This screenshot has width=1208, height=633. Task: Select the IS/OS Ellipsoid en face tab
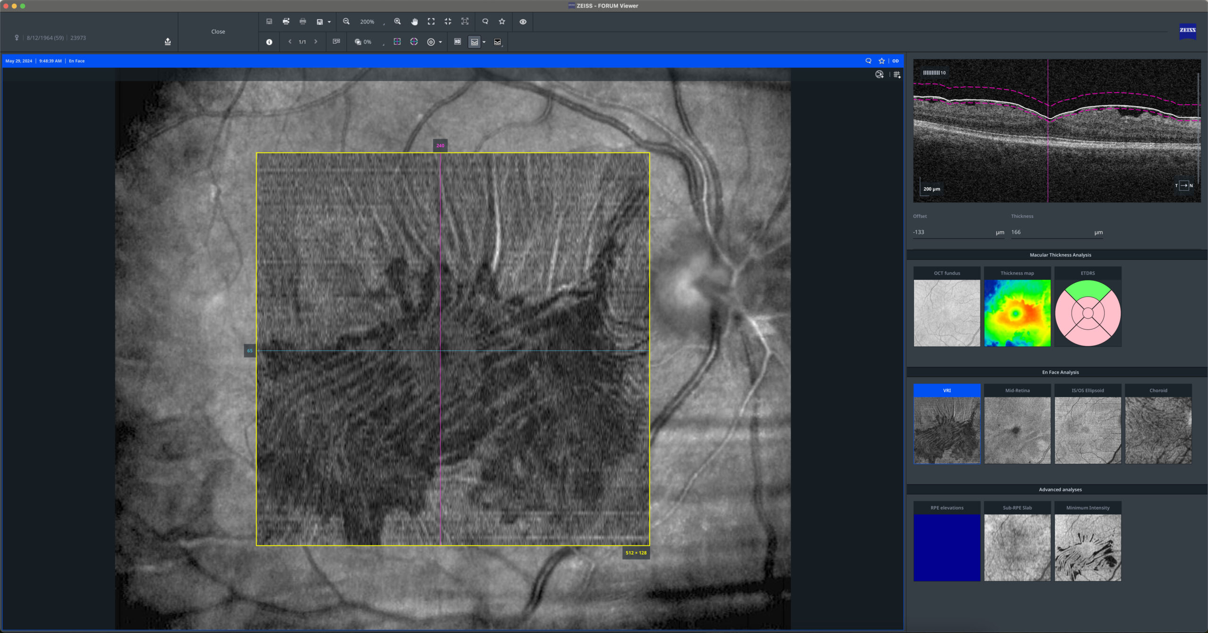click(x=1088, y=424)
